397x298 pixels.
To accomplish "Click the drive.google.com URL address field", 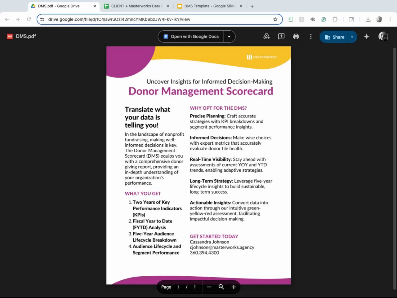I will click(159, 19).
